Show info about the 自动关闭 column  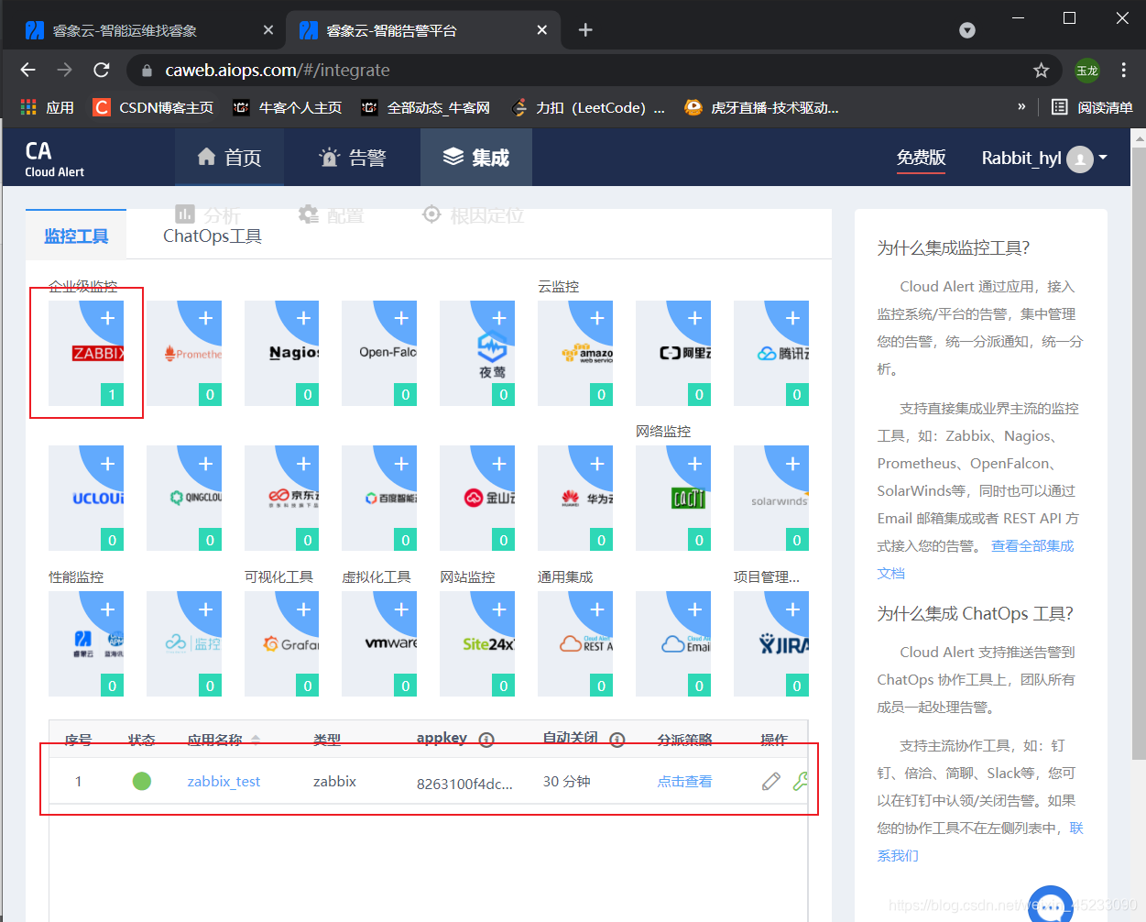coord(617,740)
